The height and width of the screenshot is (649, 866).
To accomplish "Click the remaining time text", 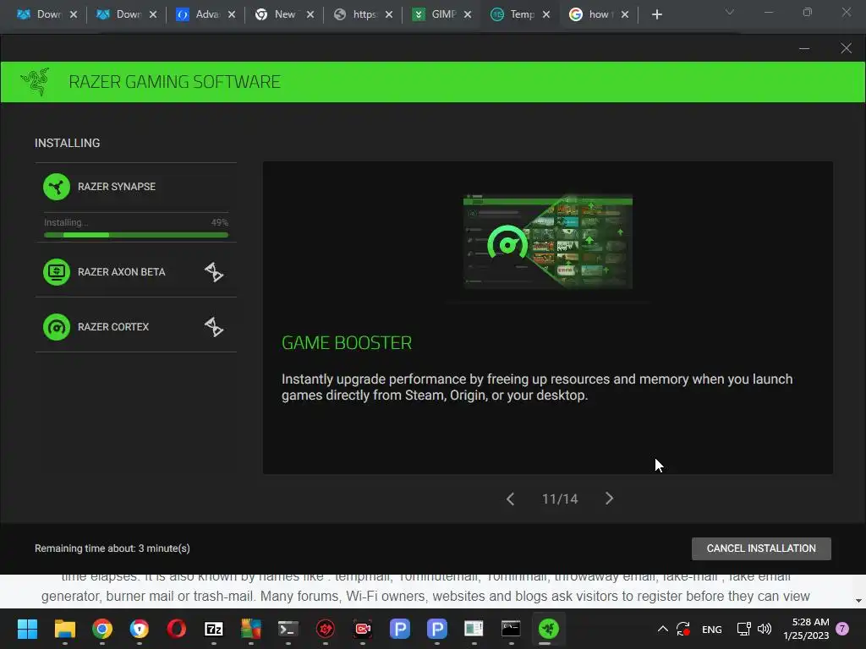I will coord(112,548).
